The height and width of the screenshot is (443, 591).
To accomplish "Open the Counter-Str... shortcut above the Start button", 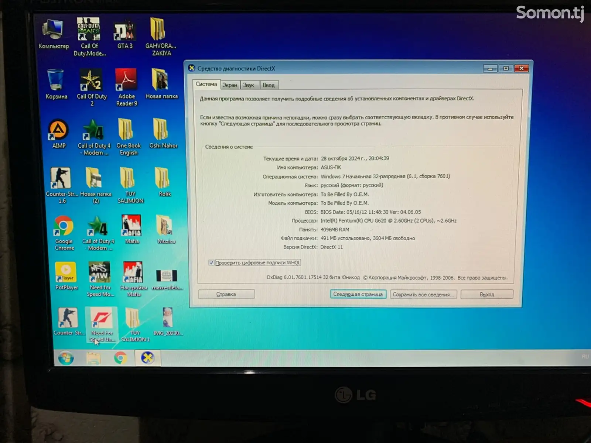I will point(69,322).
